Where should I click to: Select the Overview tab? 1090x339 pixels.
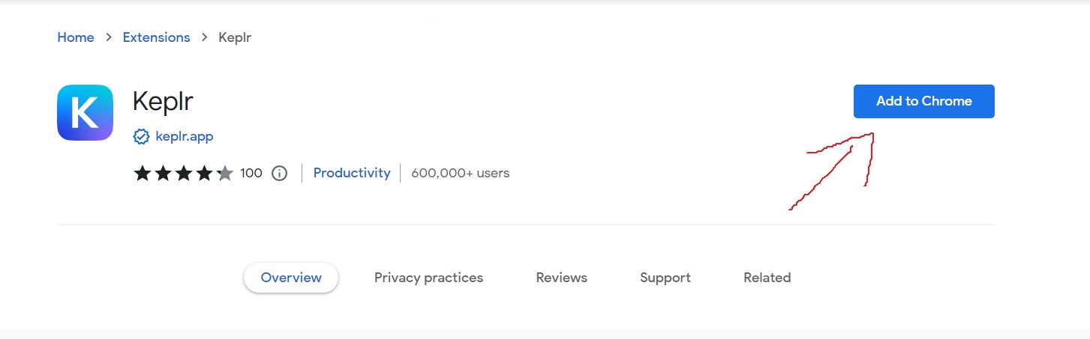click(291, 278)
